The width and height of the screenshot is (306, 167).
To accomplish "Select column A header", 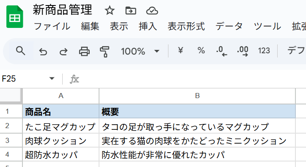I will [61, 96].
